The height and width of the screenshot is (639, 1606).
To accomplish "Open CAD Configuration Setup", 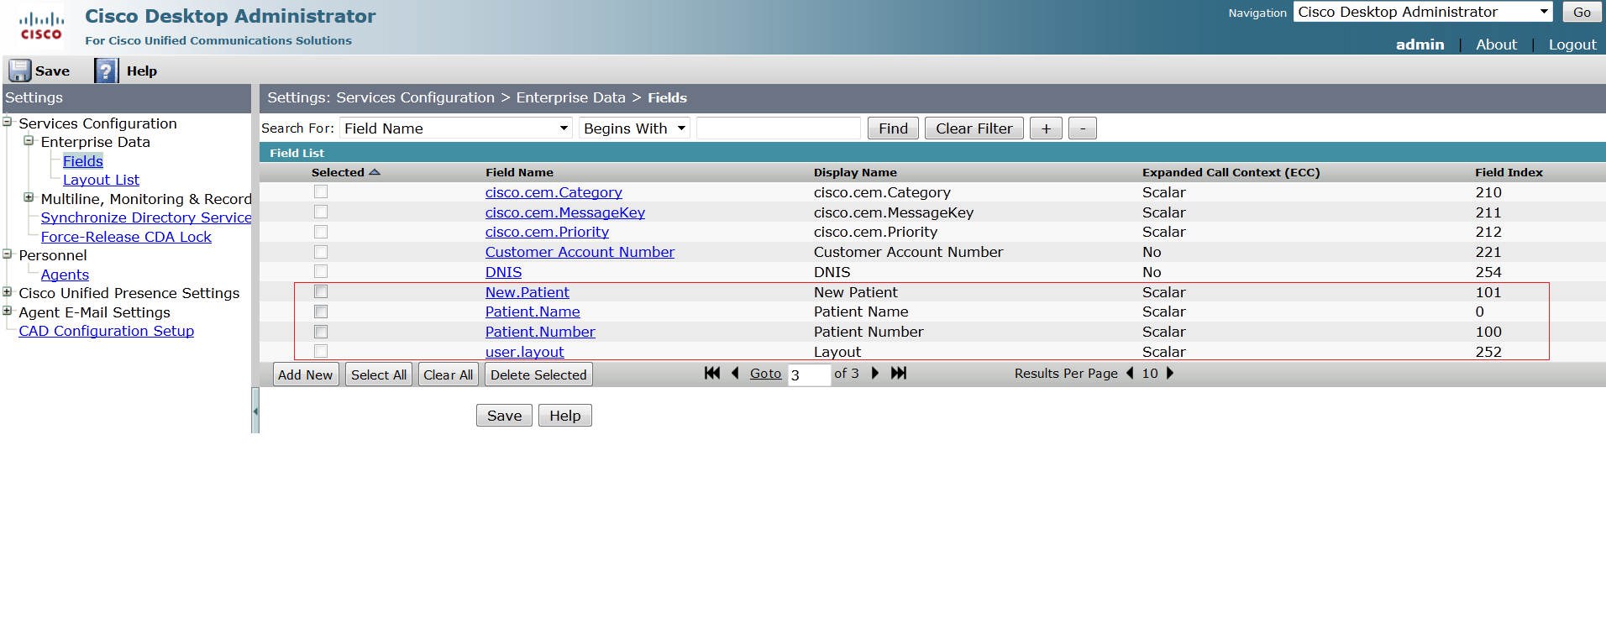I will 107,331.
